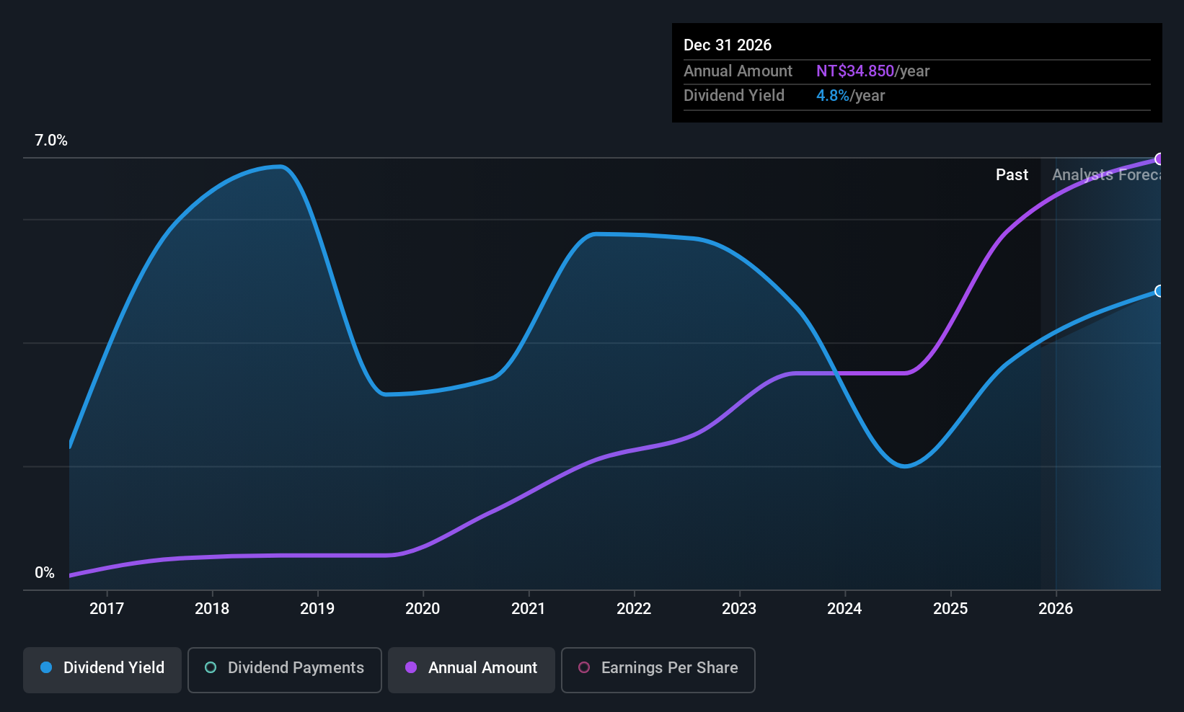This screenshot has width=1184, height=712.
Task: Switch to the Past section
Action: coord(1012,174)
